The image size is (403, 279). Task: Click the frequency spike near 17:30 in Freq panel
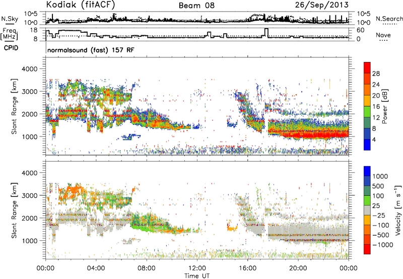(266, 33)
